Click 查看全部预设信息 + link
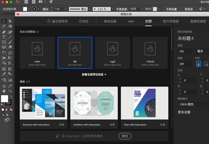Image resolution: width=209 pixels, height=144 pixels. [x=94, y=74]
